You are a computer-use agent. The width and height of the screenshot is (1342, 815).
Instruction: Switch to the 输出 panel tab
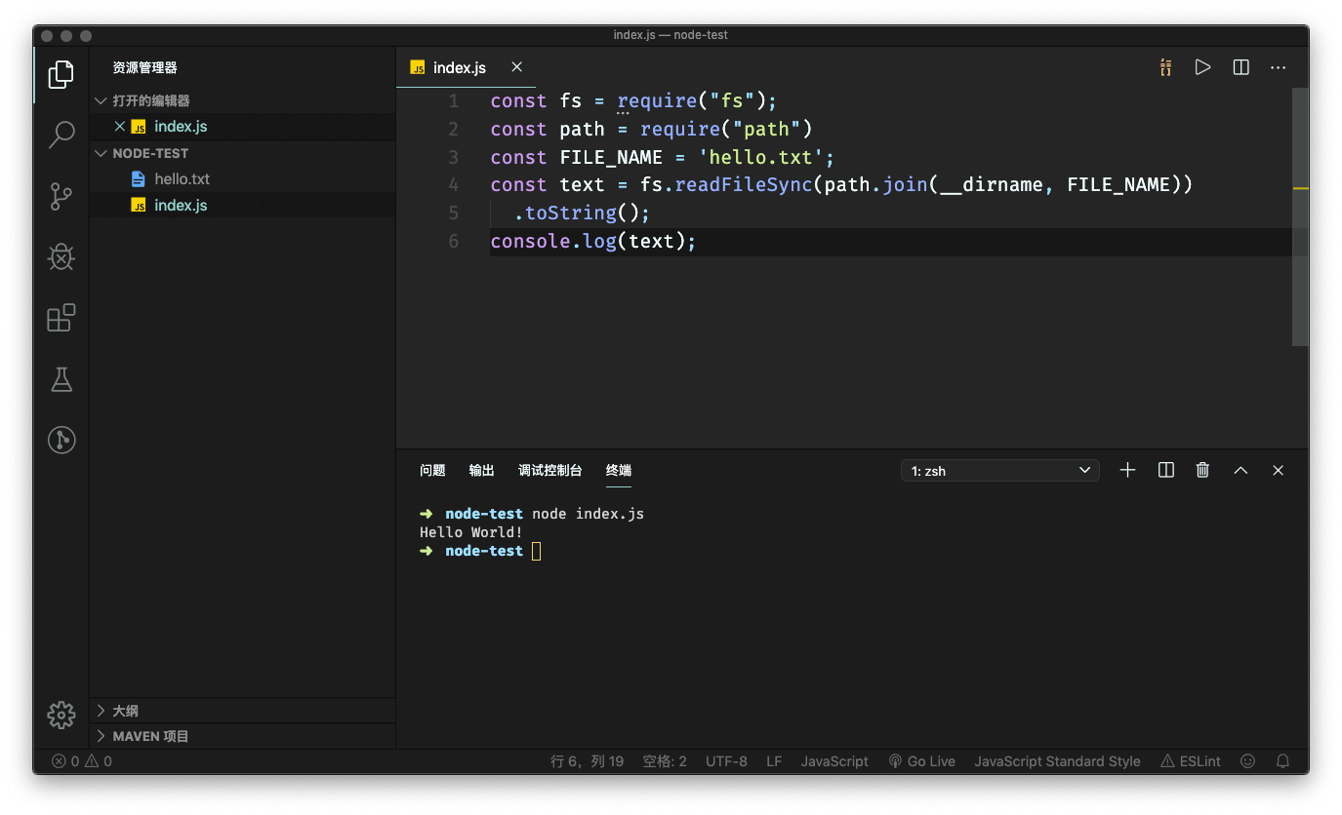(481, 470)
